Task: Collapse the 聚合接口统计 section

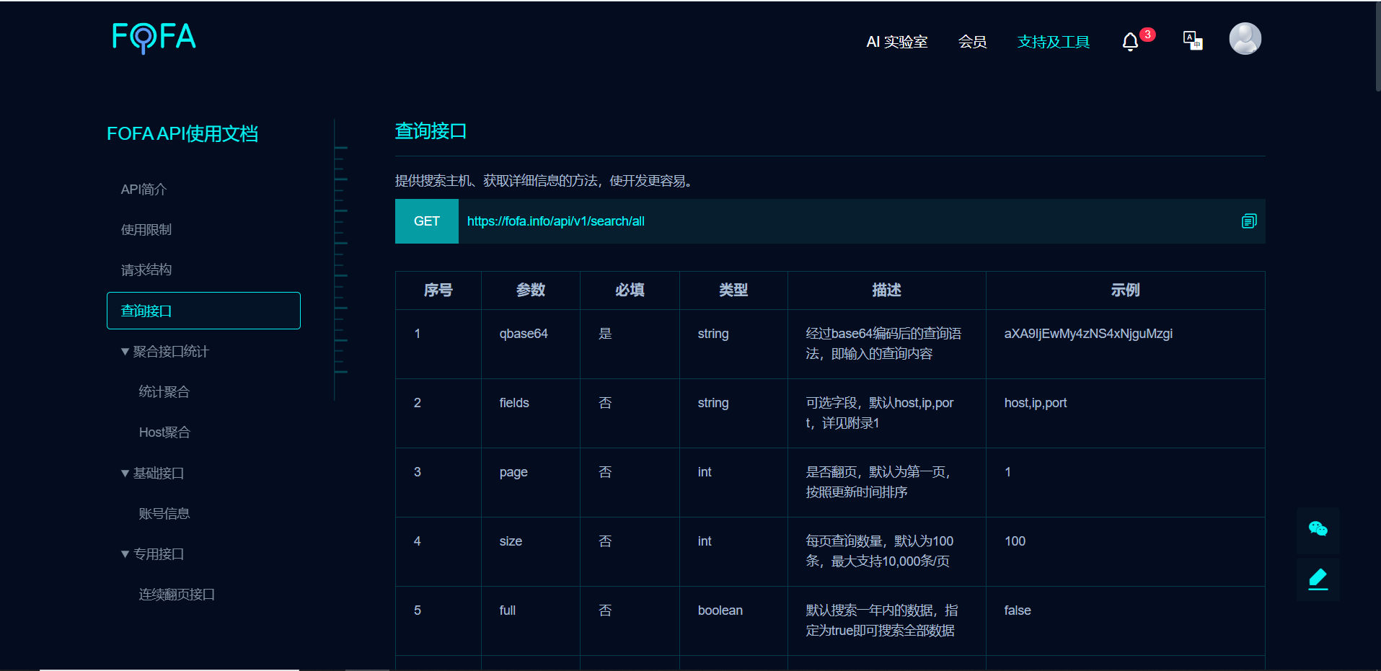Action: [x=125, y=352]
